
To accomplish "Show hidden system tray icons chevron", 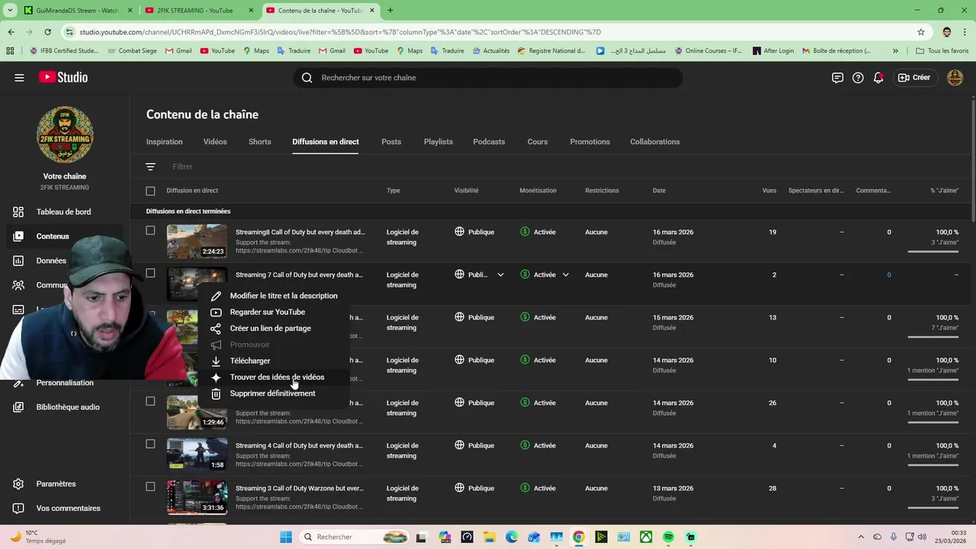I will [x=861, y=537].
